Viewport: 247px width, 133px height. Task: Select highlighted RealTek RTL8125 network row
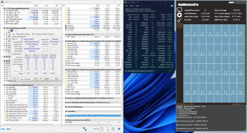[94, 116]
